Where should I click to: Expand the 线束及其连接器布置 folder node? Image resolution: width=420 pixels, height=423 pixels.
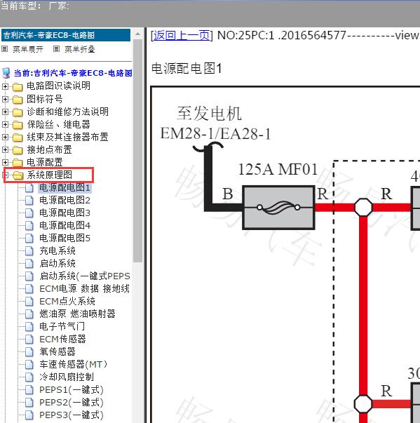5,137
